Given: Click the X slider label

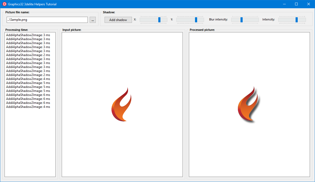Looking at the screenshot, I should click(x=135, y=20).
